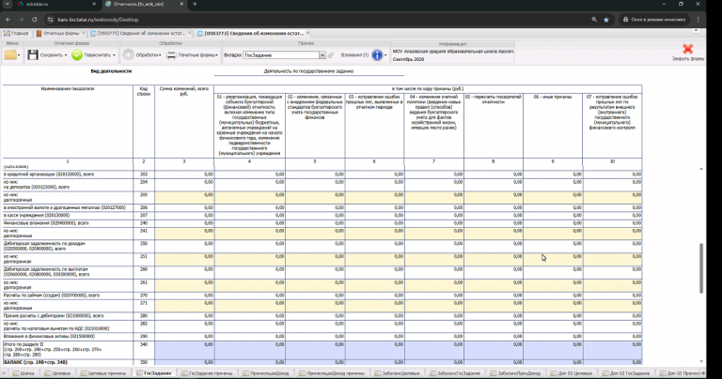Open the Обработки dropdown
The image size is (722, 379).
[160, 55]
